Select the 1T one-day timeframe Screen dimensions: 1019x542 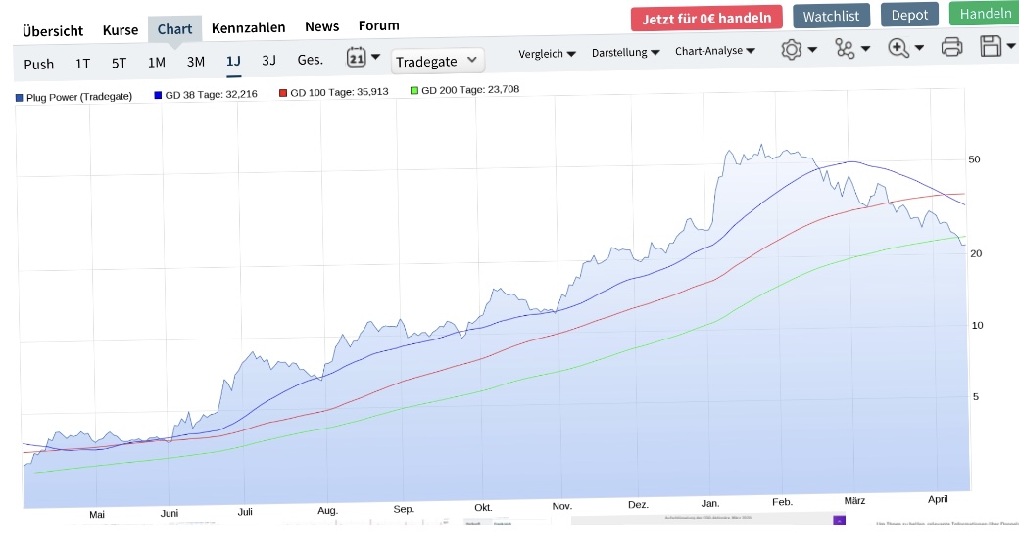[x=83, y=64]
